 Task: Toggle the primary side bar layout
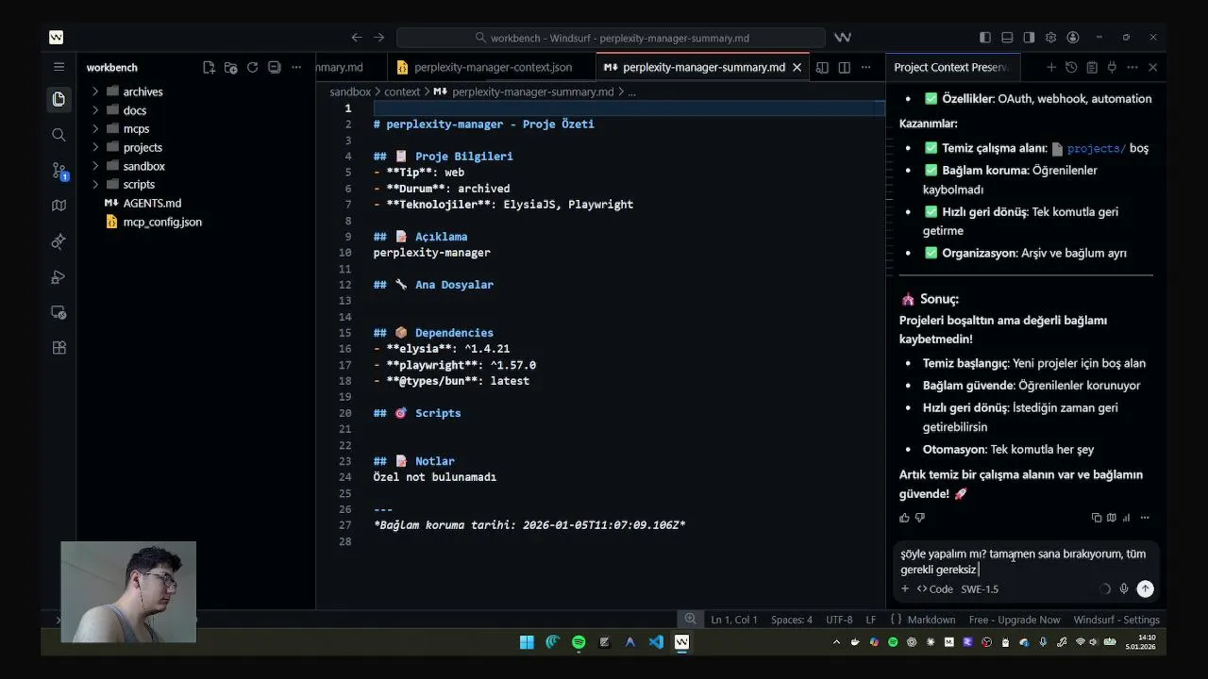(x=985, y=38)
